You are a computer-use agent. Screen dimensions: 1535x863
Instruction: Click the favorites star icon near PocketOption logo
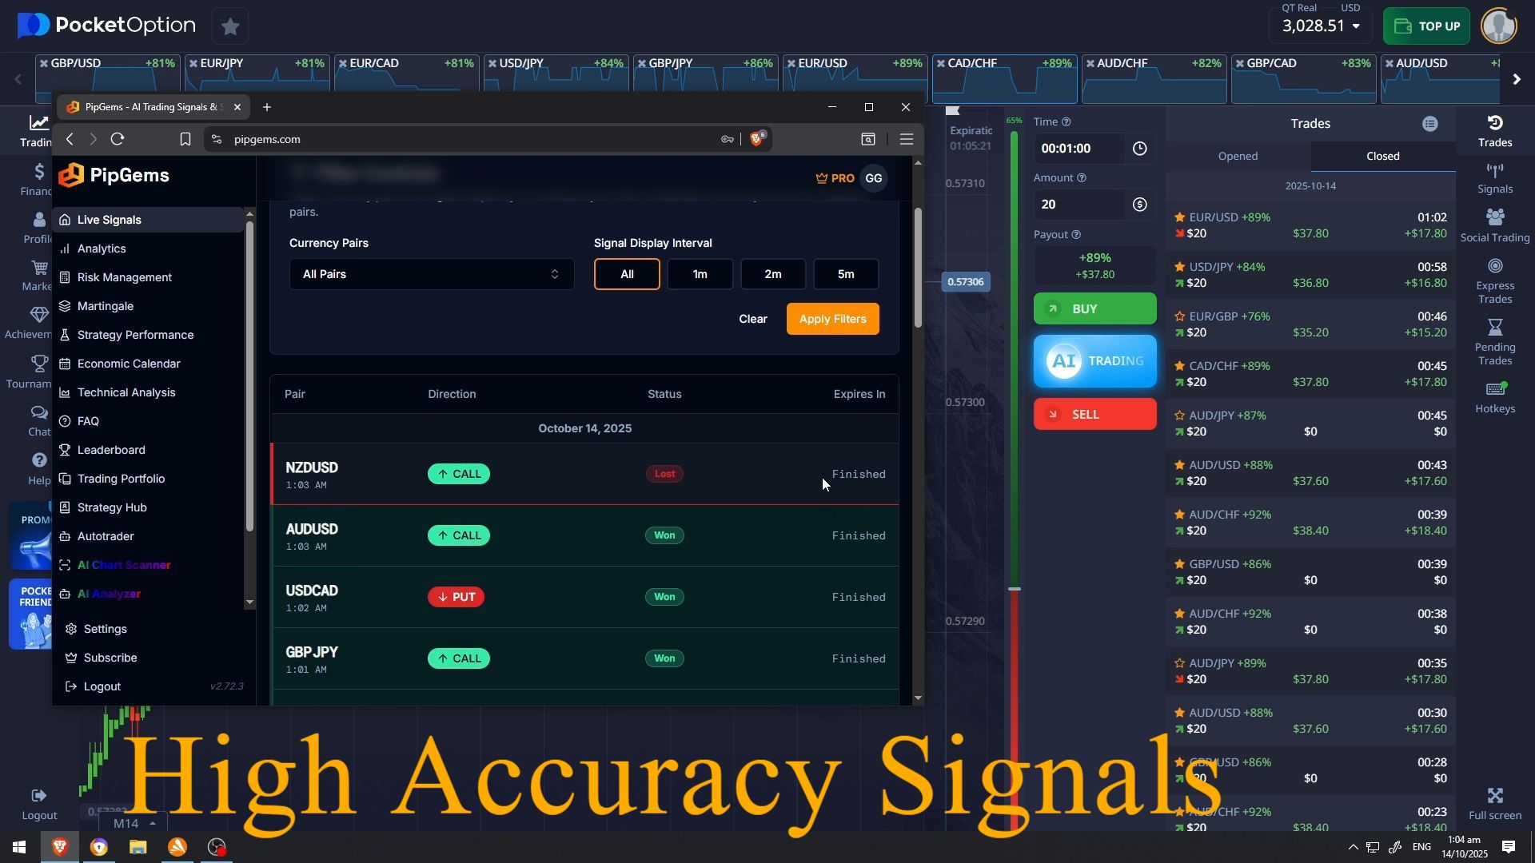(230, 26)
